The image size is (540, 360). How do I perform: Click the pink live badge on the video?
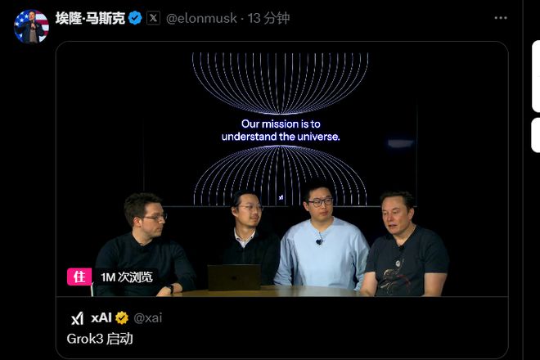click(x=79, y=277)
